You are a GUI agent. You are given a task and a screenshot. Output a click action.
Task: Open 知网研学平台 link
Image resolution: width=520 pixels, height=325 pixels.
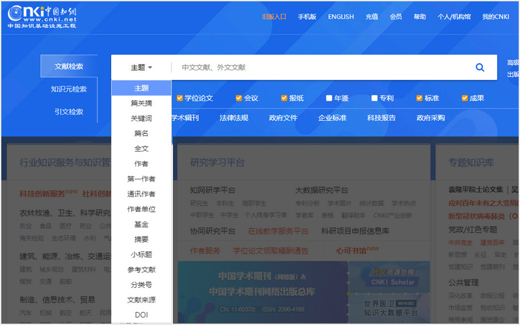click(213, 190)
